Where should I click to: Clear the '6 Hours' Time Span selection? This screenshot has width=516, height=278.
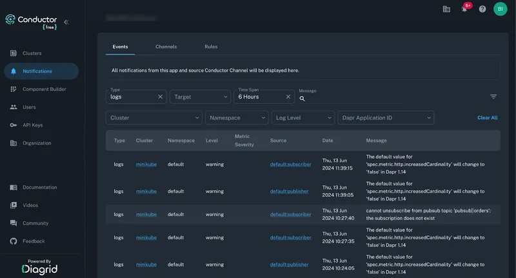288,97
